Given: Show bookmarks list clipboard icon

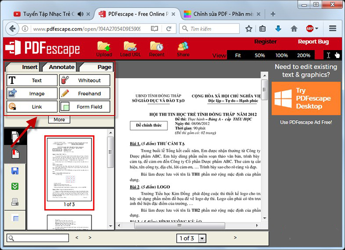Looking at the screenshot, I should point(262,29).
